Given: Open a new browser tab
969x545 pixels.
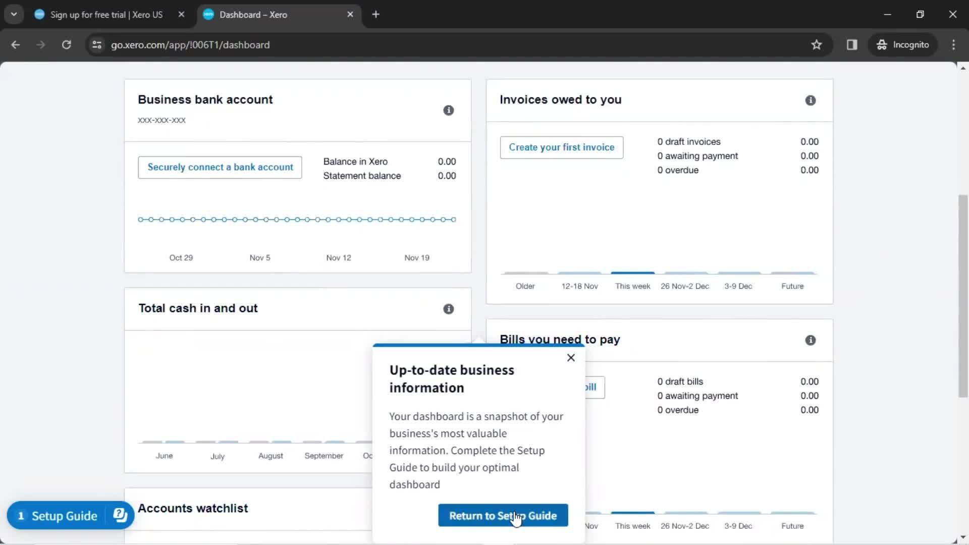Looking at the screenshot, I should pyautogui.click(x=375, y=15).
